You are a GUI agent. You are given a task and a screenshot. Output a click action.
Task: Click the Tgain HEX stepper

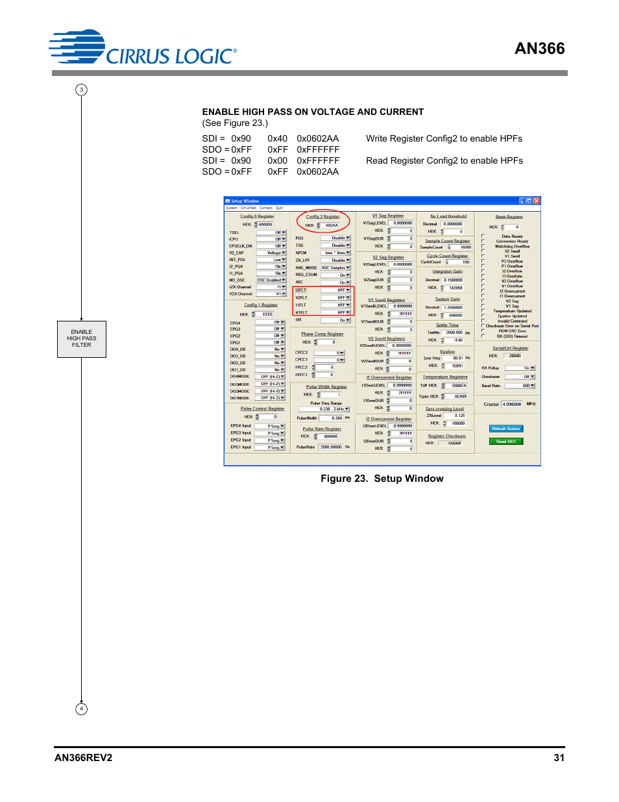pos(443,396)
